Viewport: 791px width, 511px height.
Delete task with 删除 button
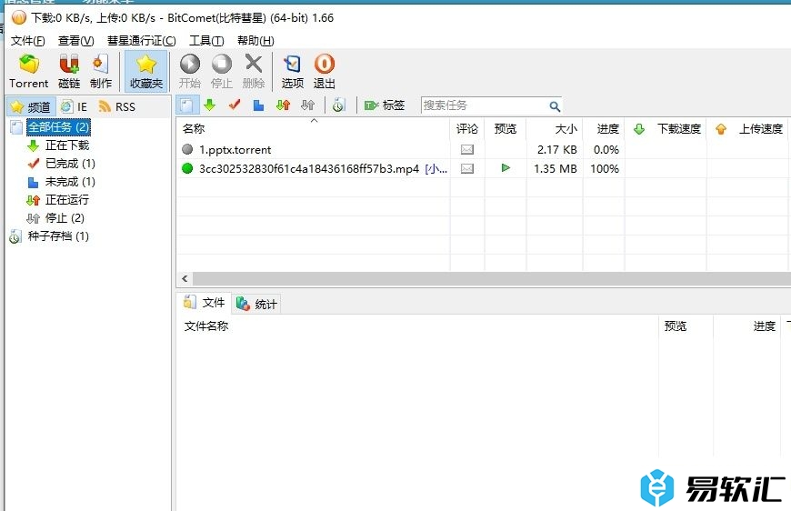pos(254,72)
